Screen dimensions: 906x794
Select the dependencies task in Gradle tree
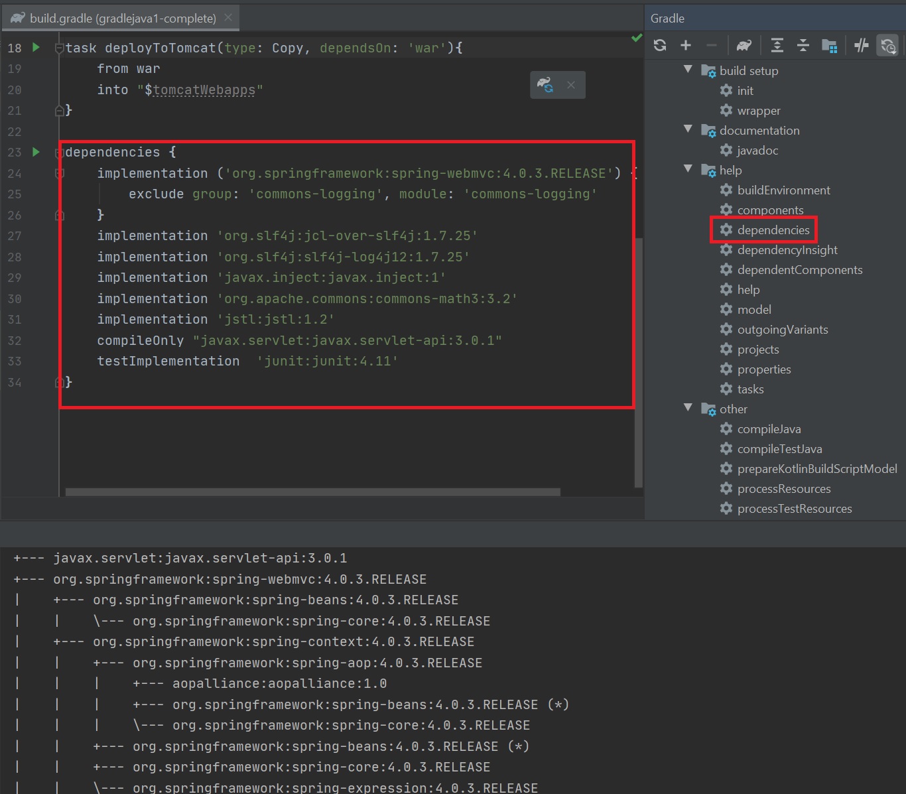tap(773, 230)
